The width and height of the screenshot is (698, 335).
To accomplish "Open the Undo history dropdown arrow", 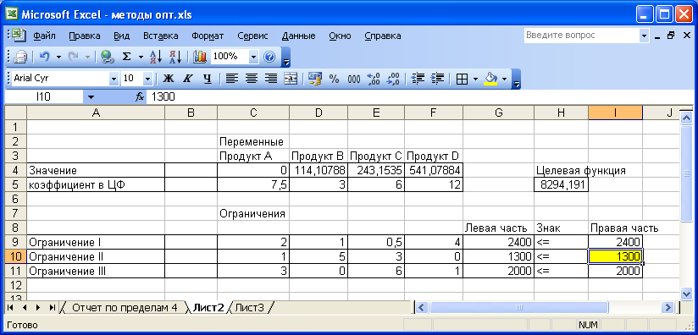I will click(58, 57).
